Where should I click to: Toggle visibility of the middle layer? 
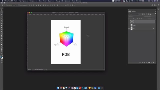[129, 25]
